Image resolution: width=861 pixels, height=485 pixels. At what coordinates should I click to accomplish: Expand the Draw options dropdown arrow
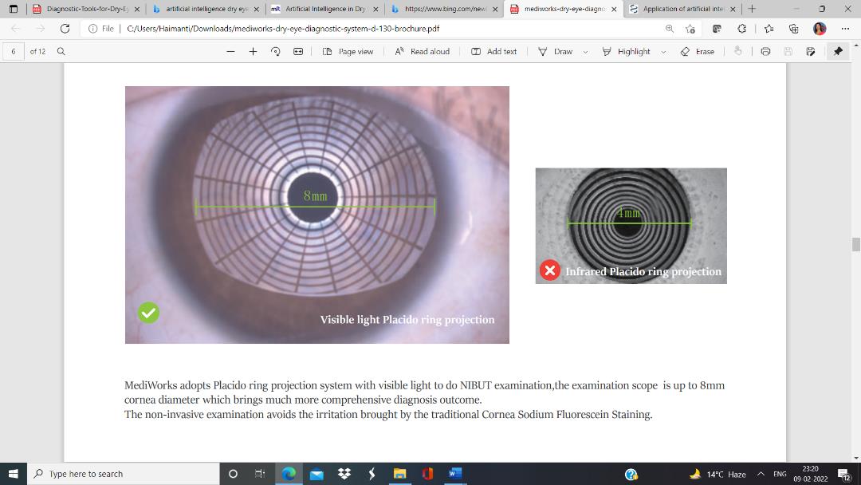585,52
